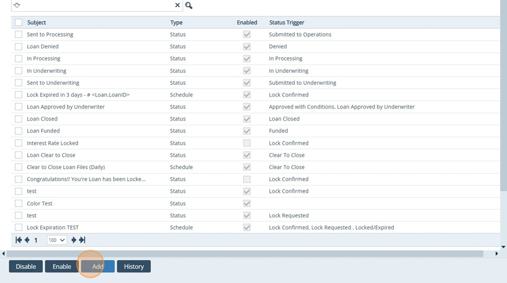Screen dimensions: 507x283
Task: Jump to the last page of results
Action: [82, 240]
